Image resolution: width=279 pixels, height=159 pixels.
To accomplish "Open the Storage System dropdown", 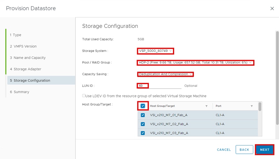I will coord(155,51).
